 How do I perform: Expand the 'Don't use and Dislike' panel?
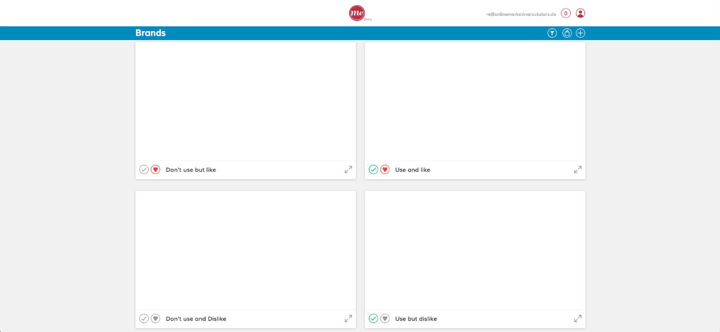tap(348, 319)
